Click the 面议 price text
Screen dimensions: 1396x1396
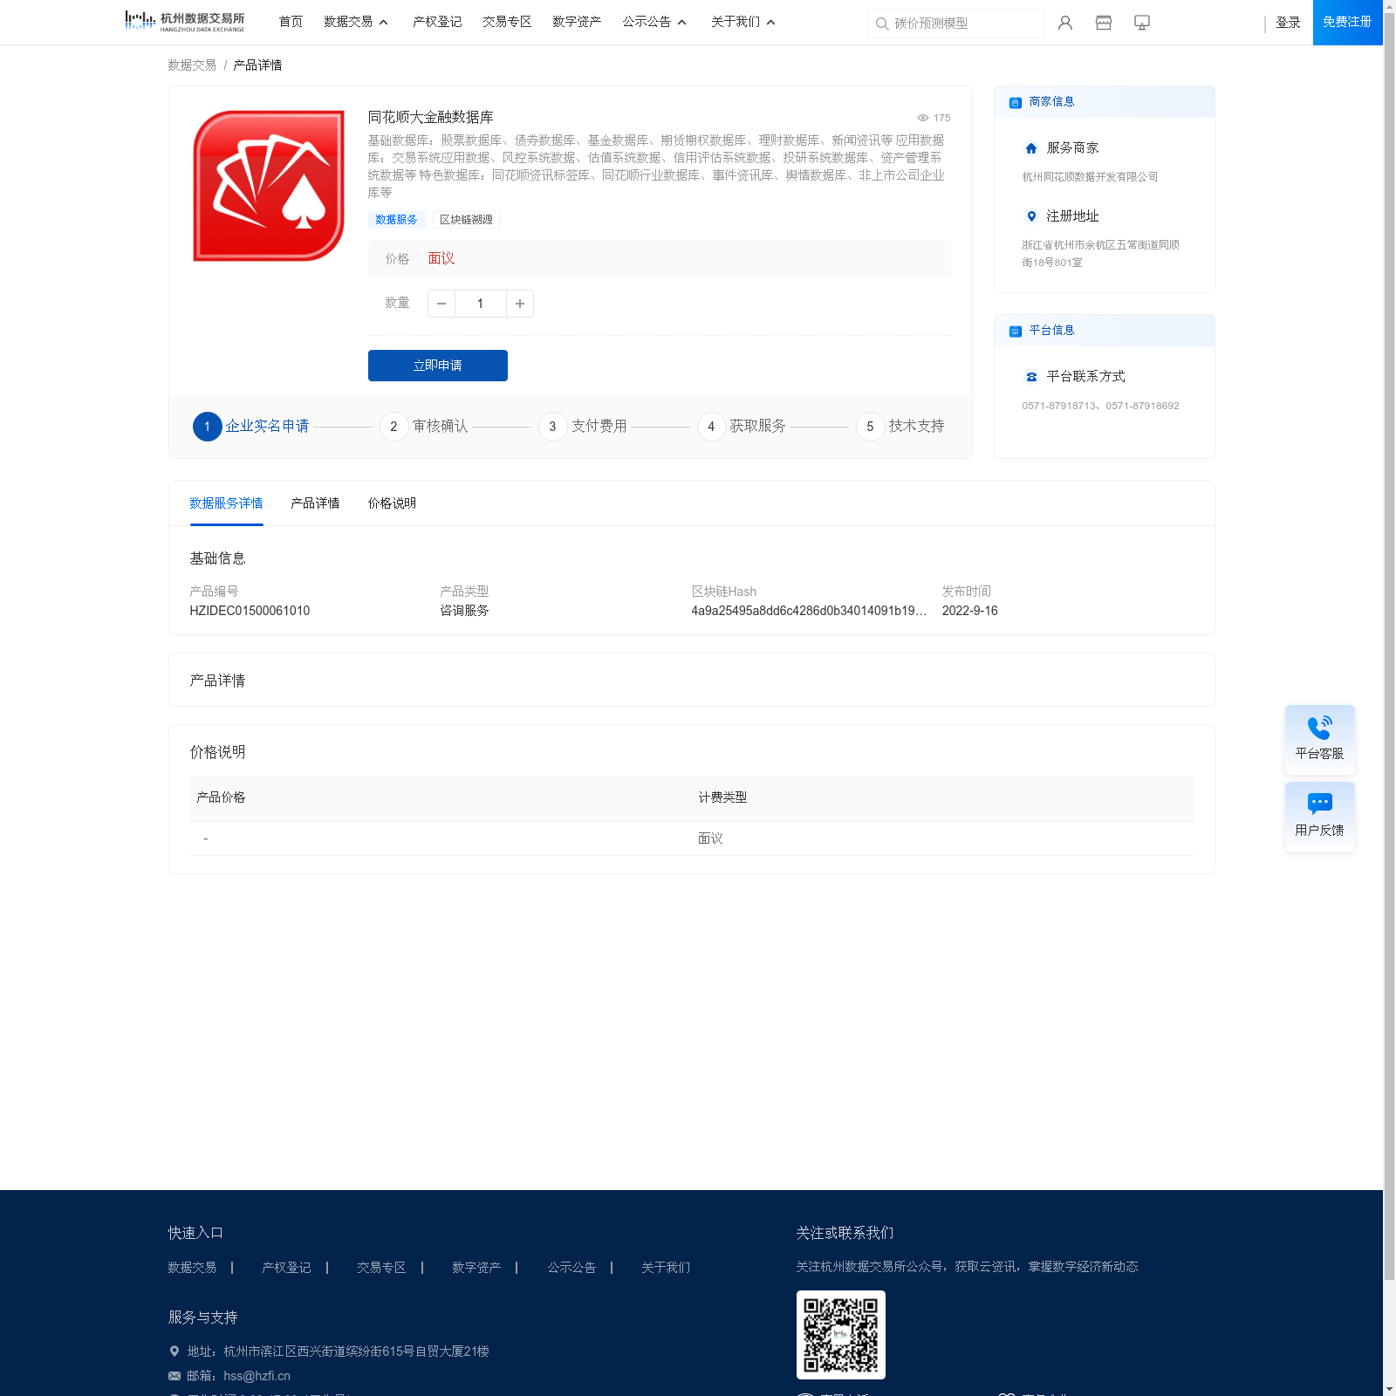coord(441,259)
